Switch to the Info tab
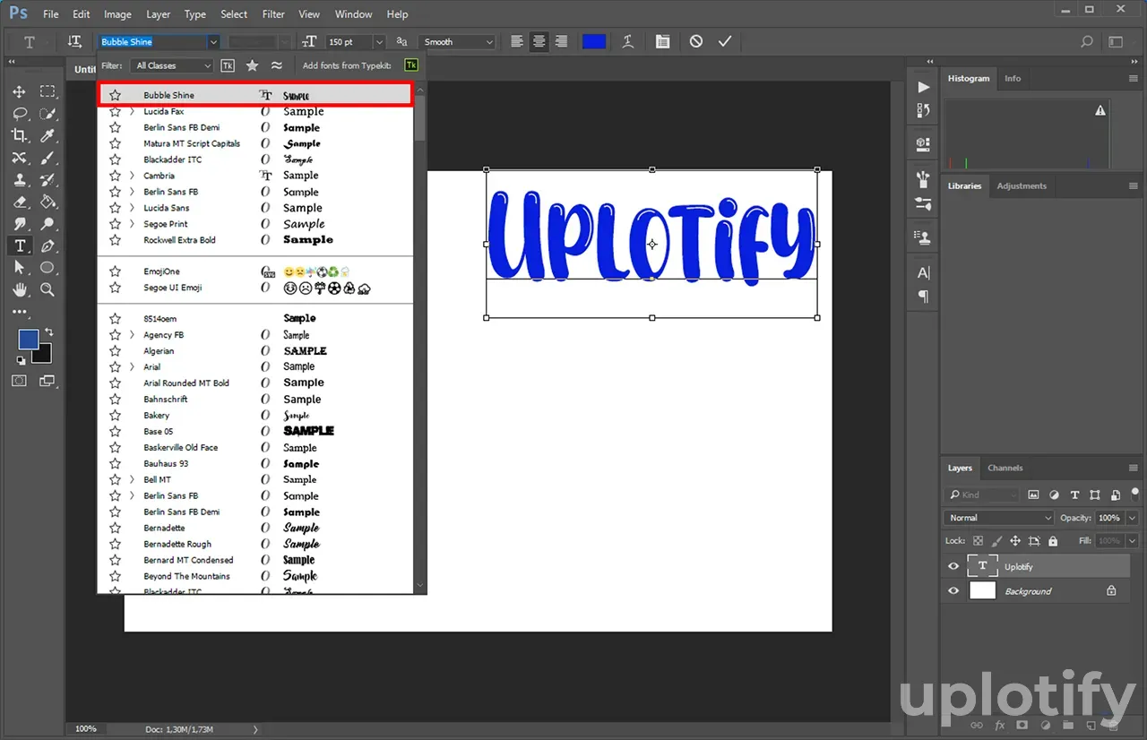Image resolution: width=1147 pixels, height=740 pixels. pyautogui.click(x=1013, y=78)
